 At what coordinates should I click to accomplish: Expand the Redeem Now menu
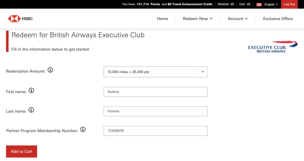(x=197, y=19)
